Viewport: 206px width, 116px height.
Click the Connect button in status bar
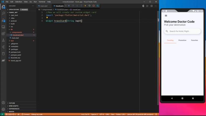26,114
